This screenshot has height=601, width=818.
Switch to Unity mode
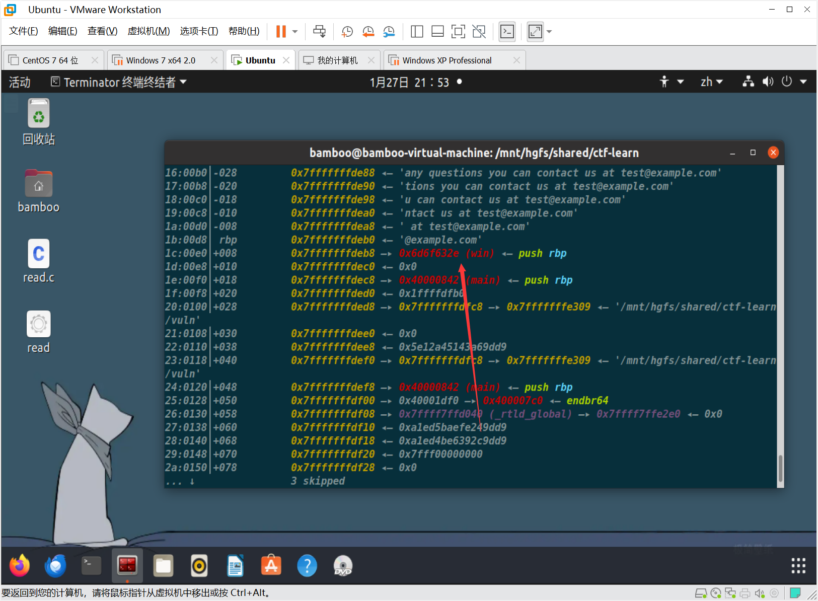click(479, 32)
